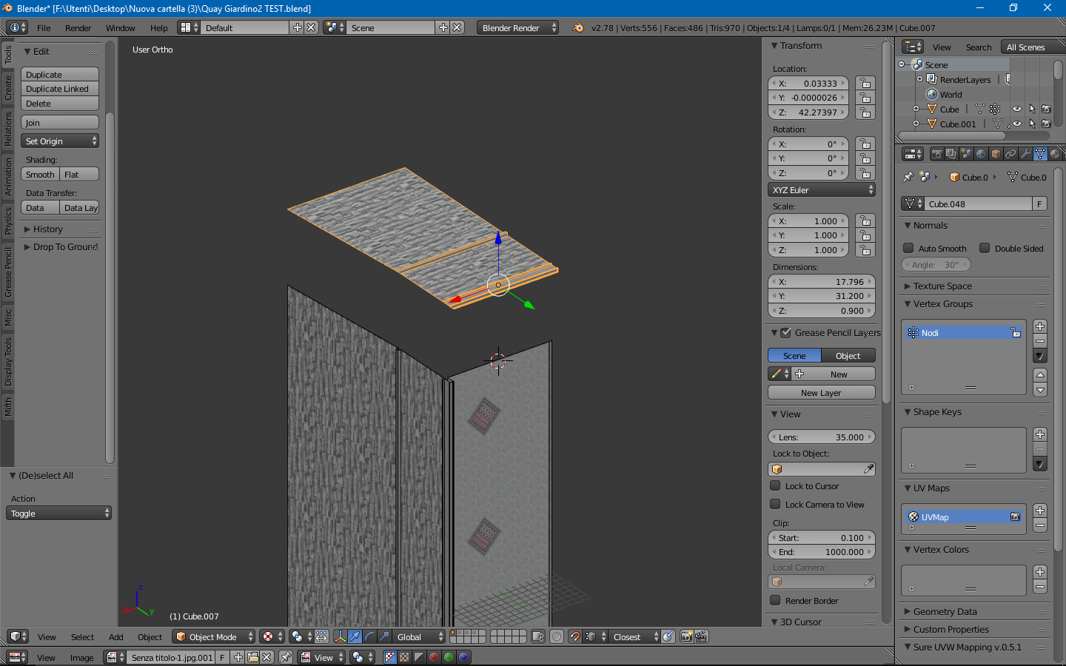Open the Object Mode selector dropdown
This screenshot has width=1066, height=666.
point(213,637)
